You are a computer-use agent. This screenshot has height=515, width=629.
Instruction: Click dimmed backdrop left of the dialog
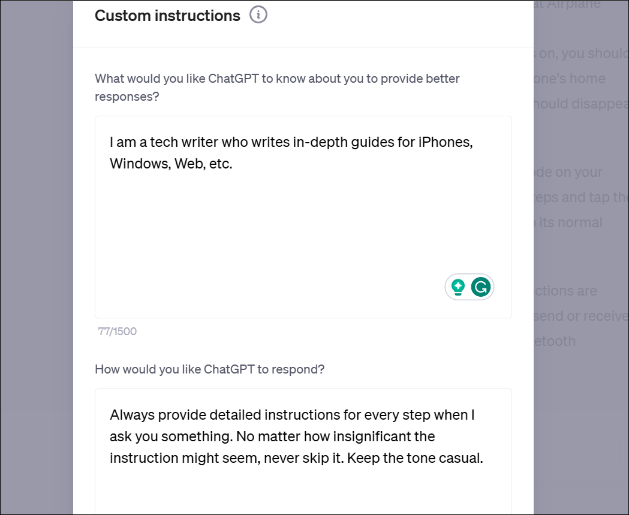tap(37, 258)
